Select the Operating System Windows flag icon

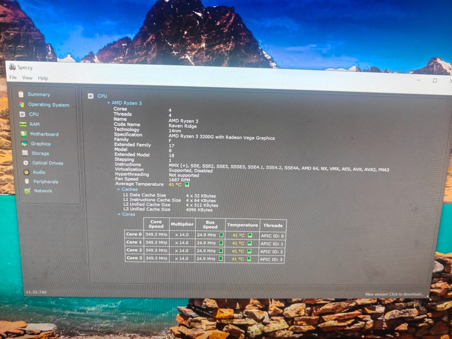pyautogui.click(x=22, y=104)
